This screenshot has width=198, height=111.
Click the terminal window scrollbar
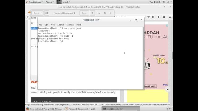pos(143,58)
